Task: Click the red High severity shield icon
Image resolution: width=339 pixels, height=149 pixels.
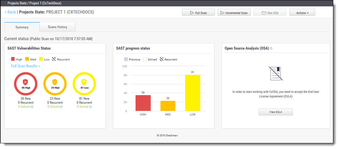Action: [26, 81]
